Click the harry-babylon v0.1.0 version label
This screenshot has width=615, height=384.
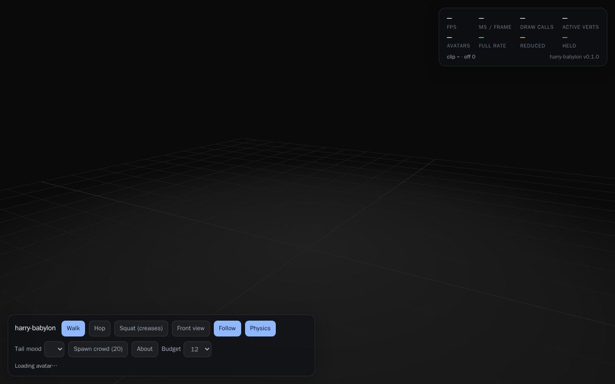574,57
